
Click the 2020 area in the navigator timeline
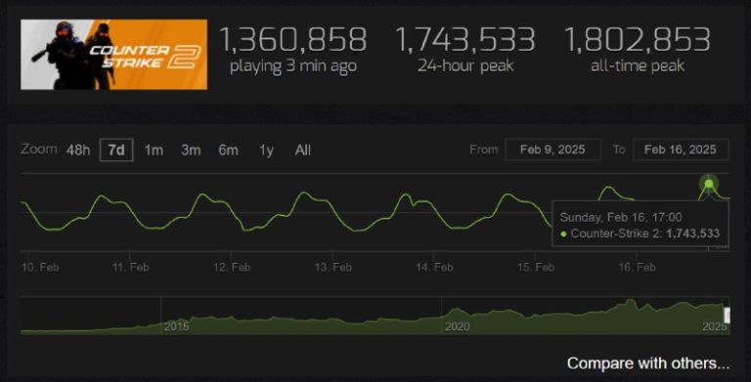pyautogui.click(x=457, y=327)
